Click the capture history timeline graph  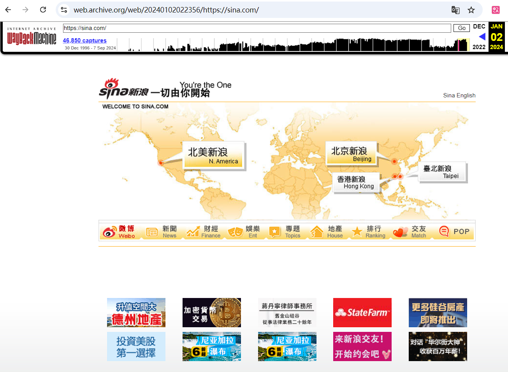tap(292, 44)
